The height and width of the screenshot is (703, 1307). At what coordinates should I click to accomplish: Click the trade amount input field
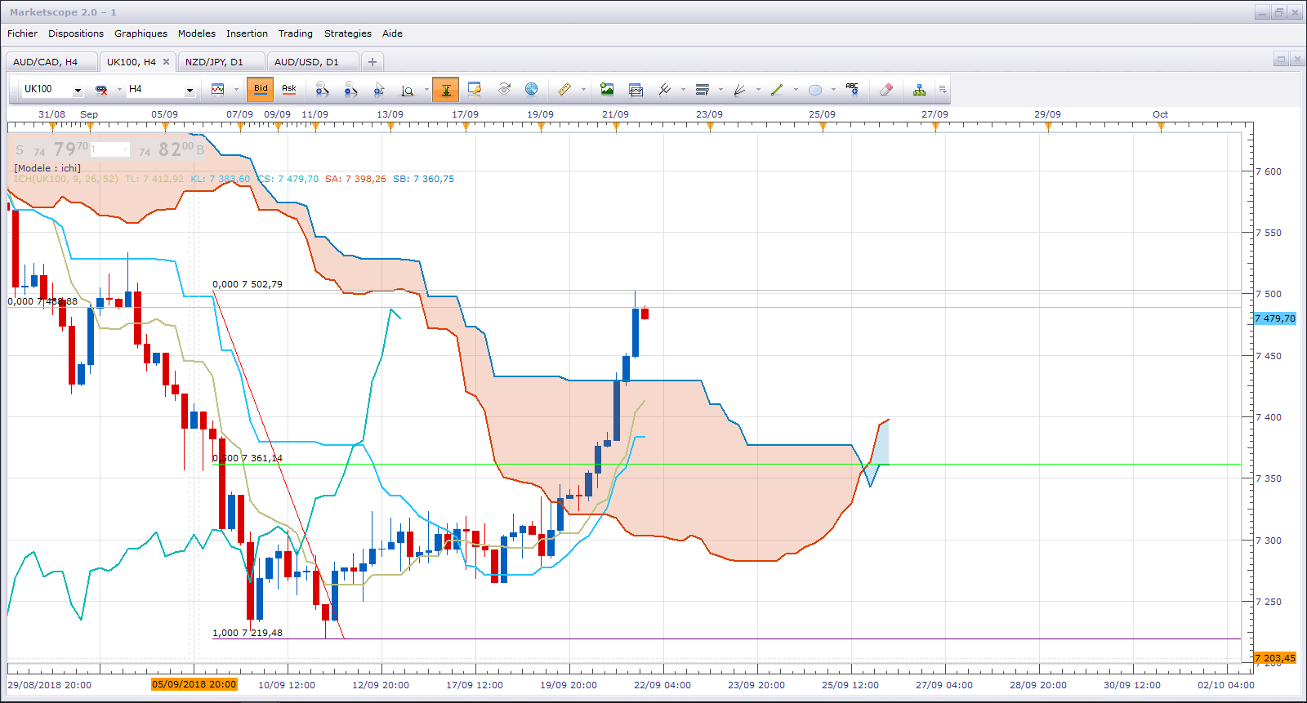coord(110,149)
